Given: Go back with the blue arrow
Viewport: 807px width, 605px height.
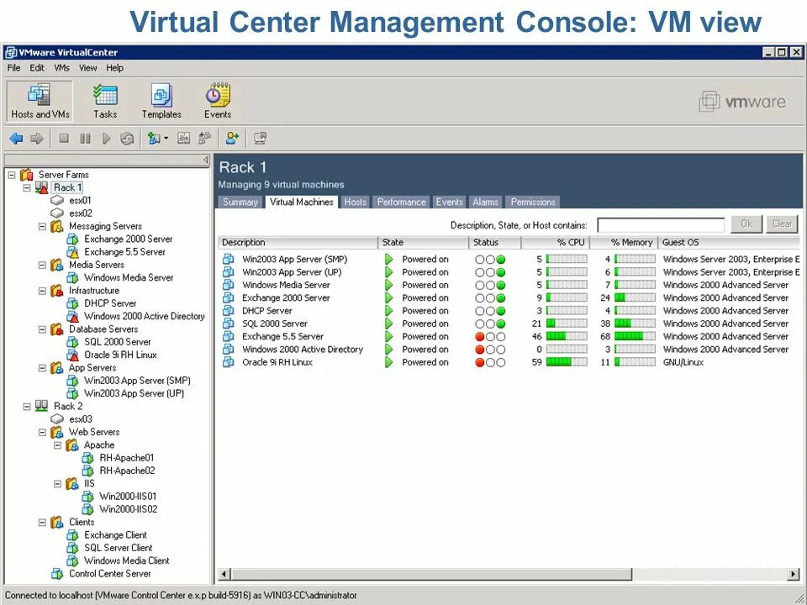Looking at the screenshot, I should tap(17, 139).
